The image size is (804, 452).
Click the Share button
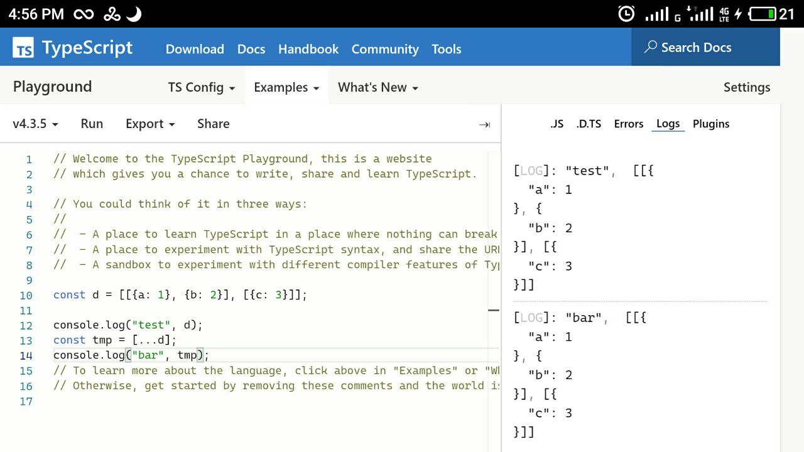tap(214, 124)
